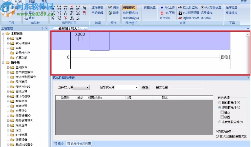Select 未使用软元件(V) radio button
This screenshot has height=147, width=251.
click(x=220, y=122)
